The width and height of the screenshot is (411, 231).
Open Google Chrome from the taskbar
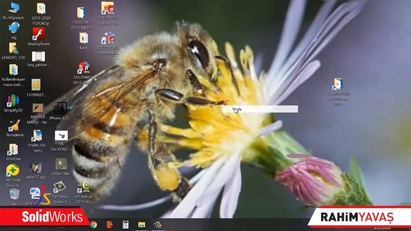(x=93, y=225)
